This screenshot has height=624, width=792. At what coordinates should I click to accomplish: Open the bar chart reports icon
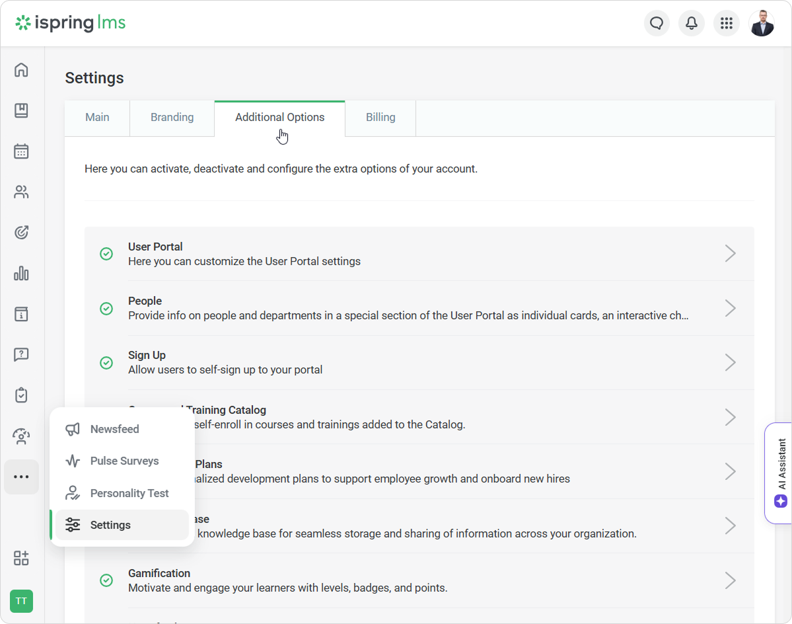pyautogui.click(x=21, y=273)
